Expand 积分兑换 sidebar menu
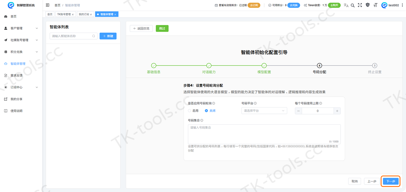Screen dimensions: 406x192 [x=21, y=52]
